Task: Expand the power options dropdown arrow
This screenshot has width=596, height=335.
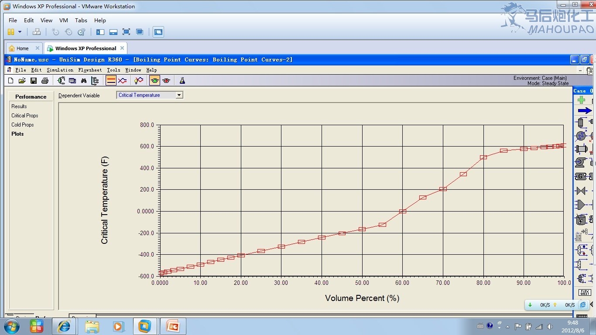Action: pyautogui.click(x=20, y=32)
